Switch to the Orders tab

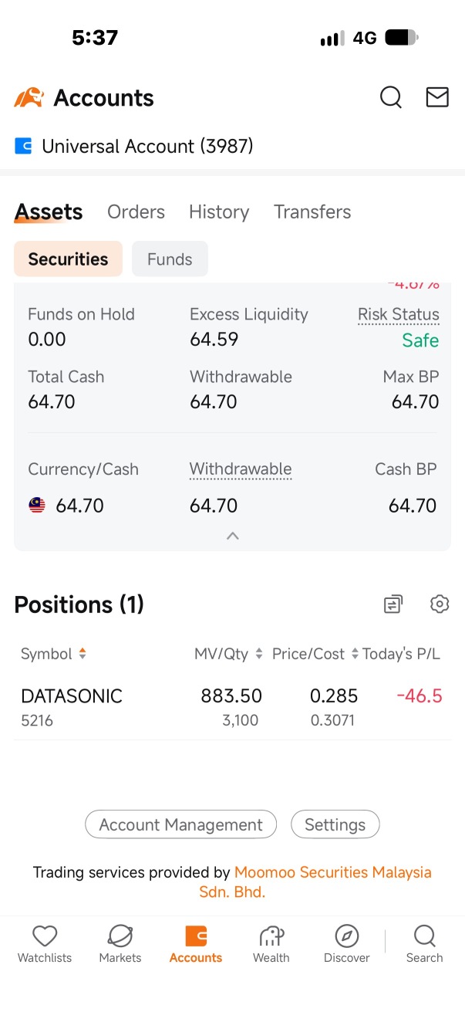136,212
